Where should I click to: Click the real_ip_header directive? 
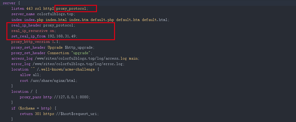coord(26,25)
